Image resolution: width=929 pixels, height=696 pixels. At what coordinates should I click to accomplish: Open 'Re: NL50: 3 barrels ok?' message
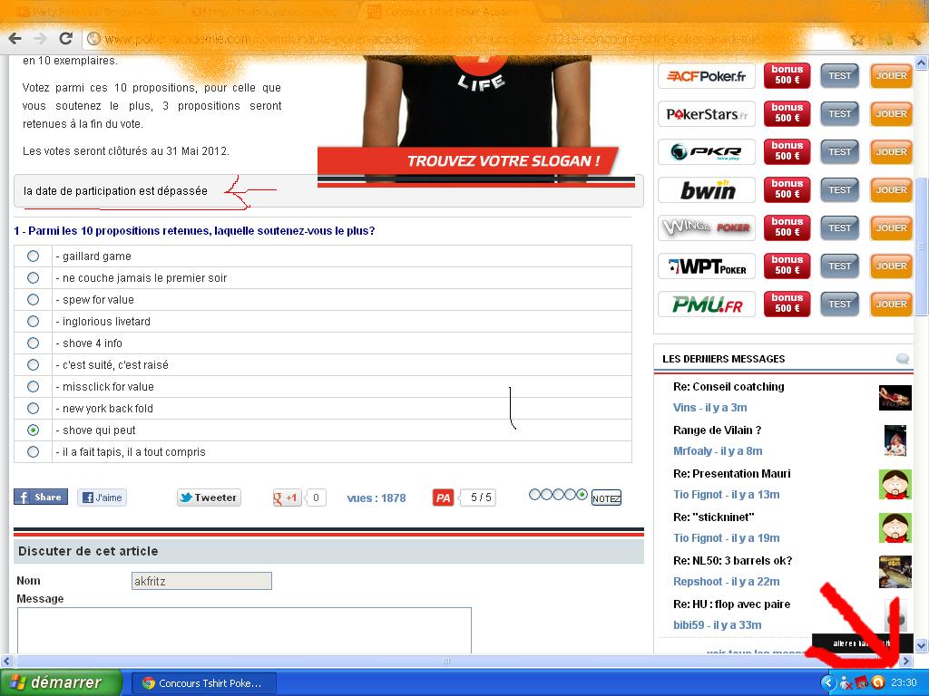(x=732, y=560)
